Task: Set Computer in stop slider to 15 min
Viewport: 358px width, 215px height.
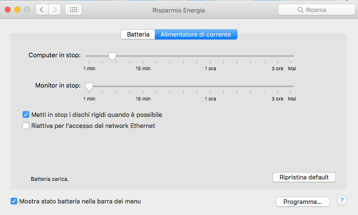Action: tap(143, 56)
